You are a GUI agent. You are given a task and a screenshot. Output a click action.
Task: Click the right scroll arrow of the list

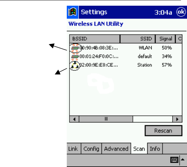coord(177,119)
